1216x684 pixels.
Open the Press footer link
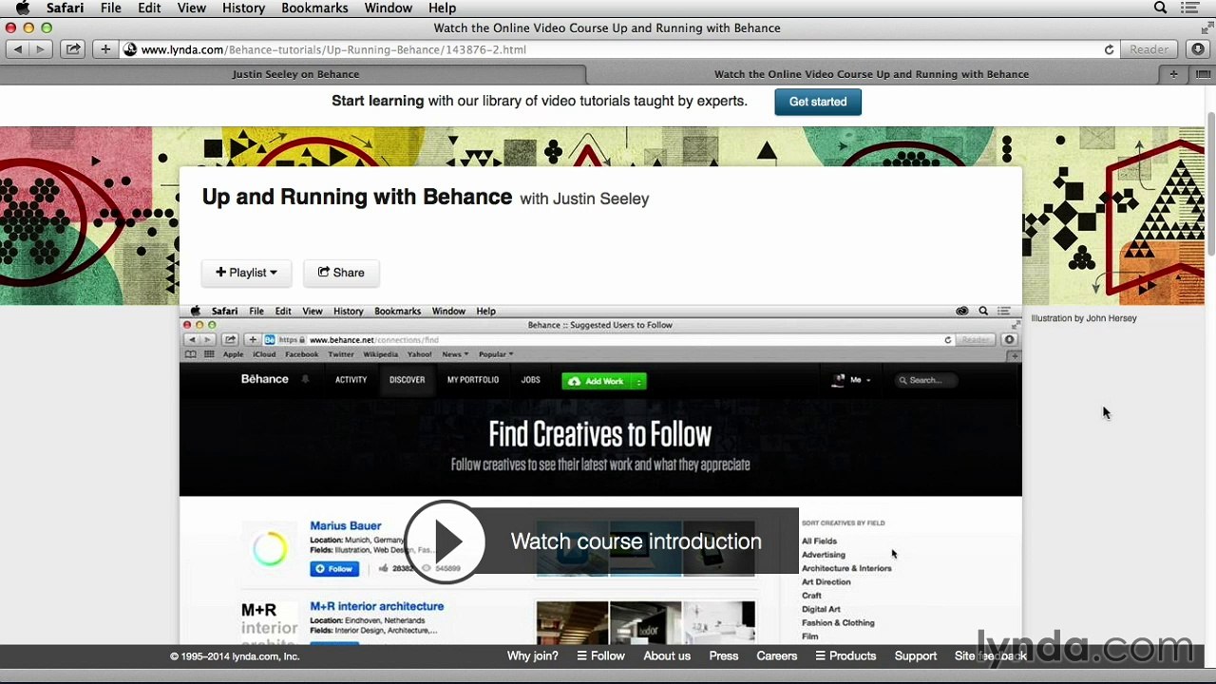click(723, 655)
